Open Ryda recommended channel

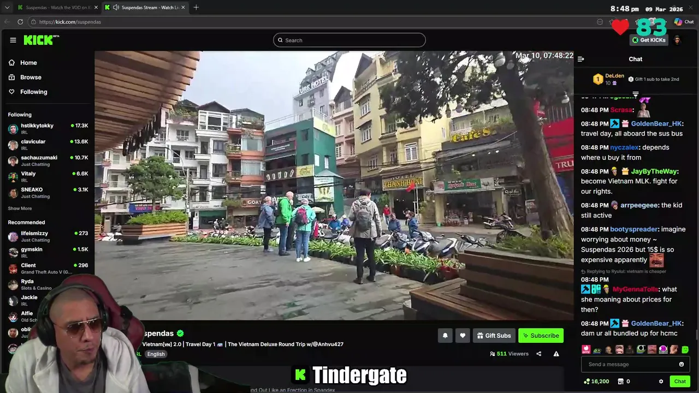[48, 284]
